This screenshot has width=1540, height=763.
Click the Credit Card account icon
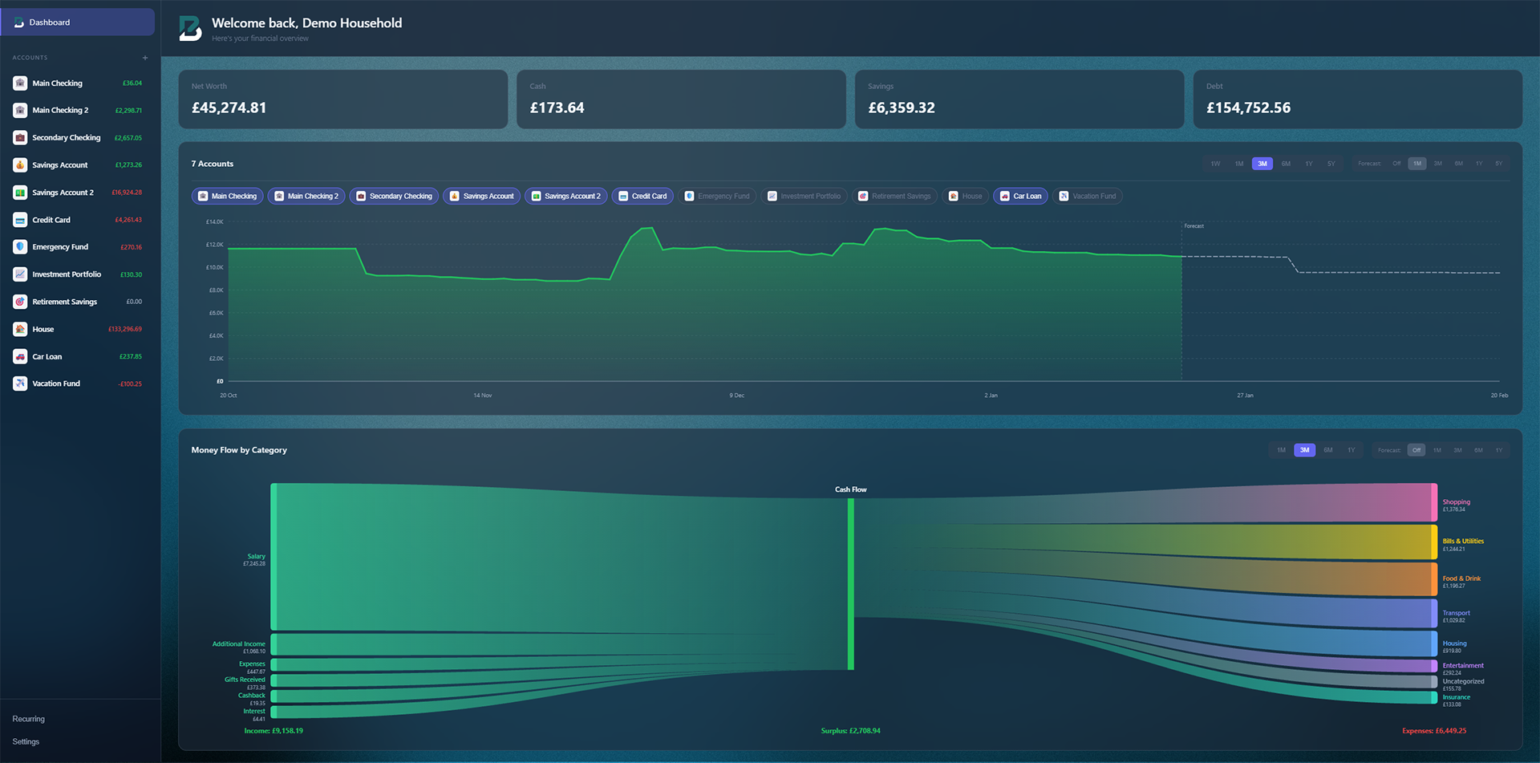[x=19, y=219]
